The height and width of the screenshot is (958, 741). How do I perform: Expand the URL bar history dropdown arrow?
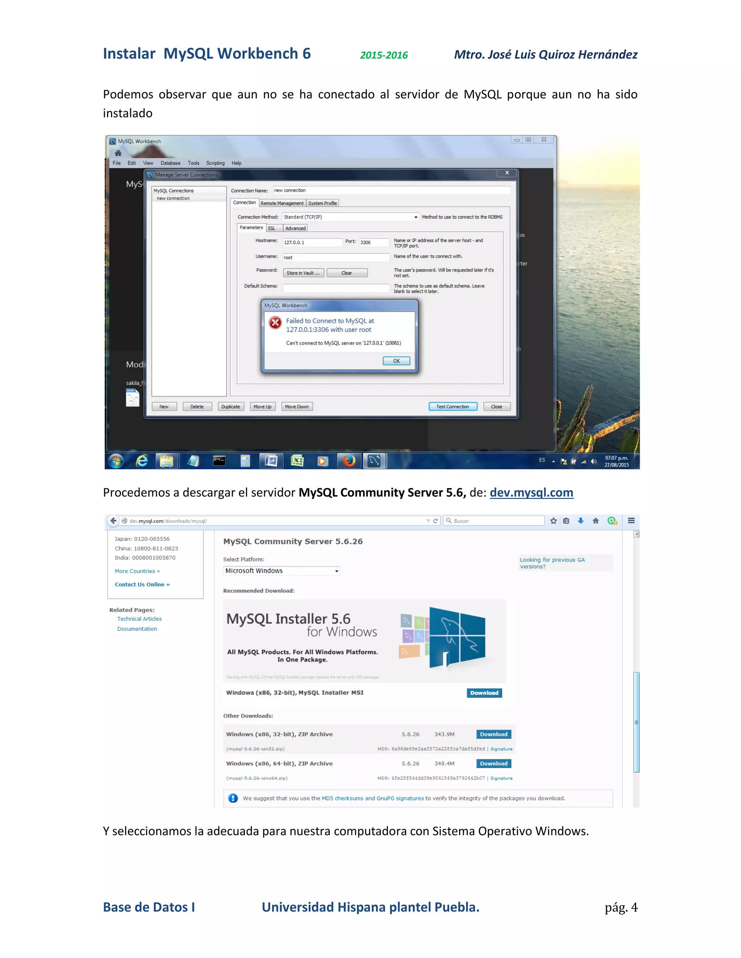pos(428,521)
